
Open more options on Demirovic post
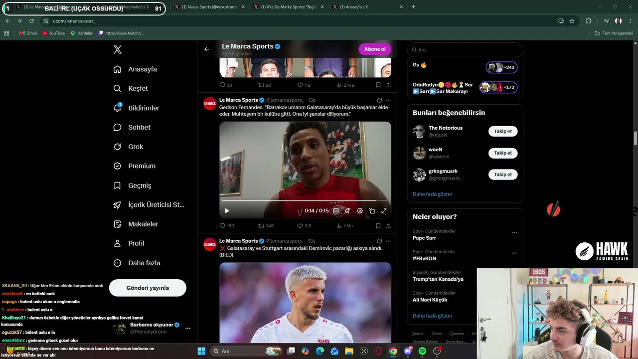(388, 241)
